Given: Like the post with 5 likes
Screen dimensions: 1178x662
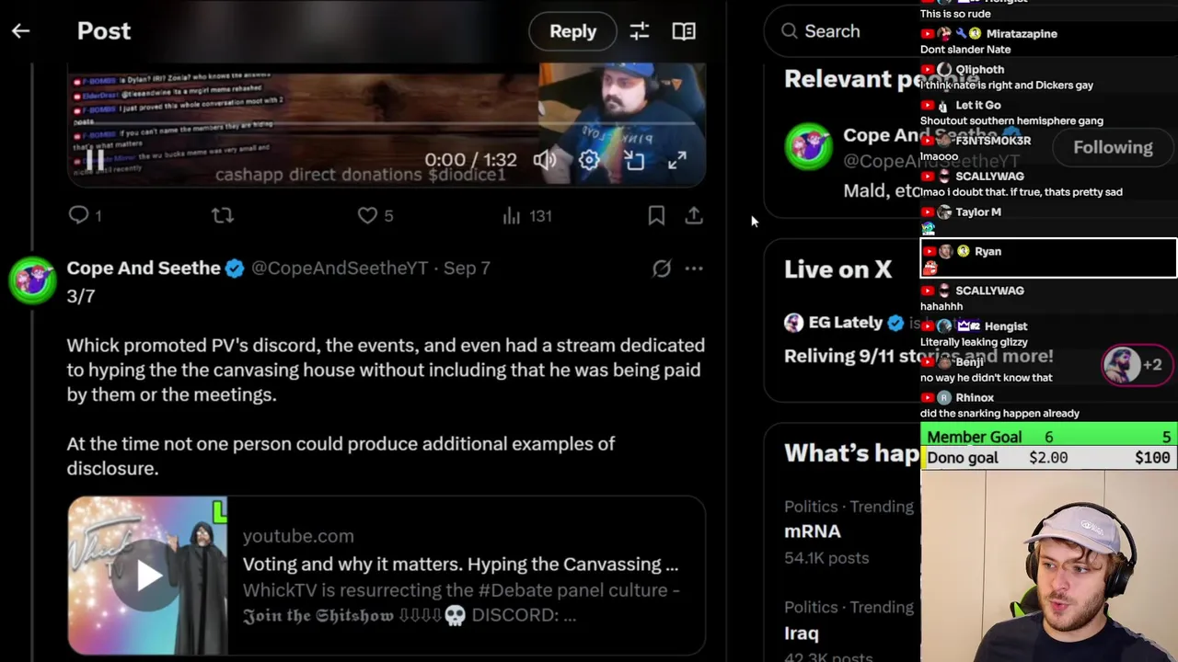Looking at the screenshot, I should [375, 215].
